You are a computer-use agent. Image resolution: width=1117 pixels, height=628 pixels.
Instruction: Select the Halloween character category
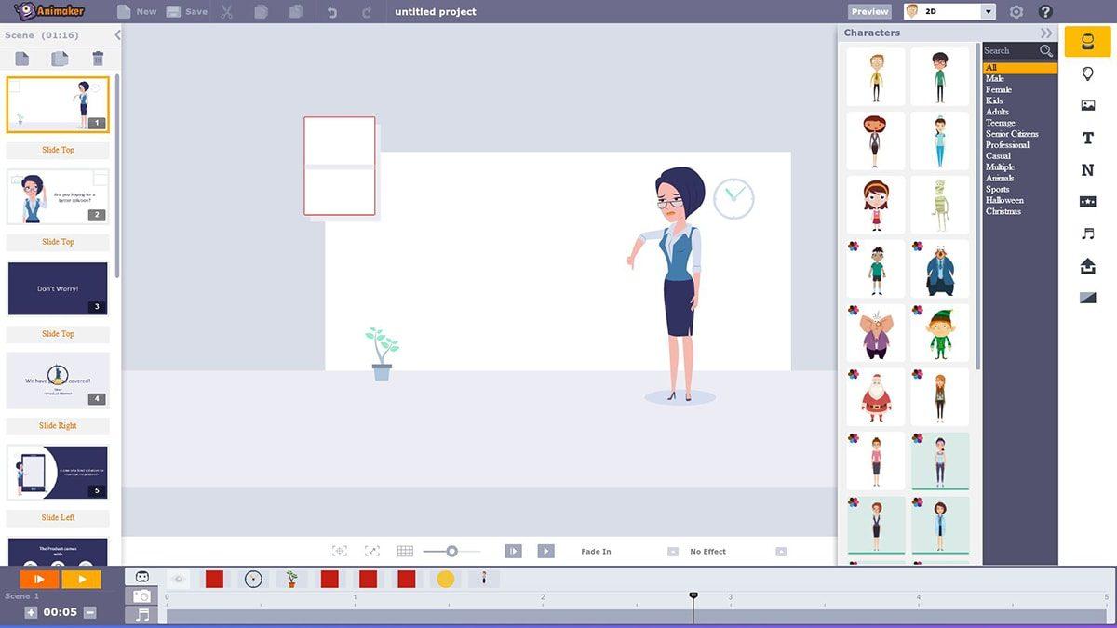(x=1005, y=200)
